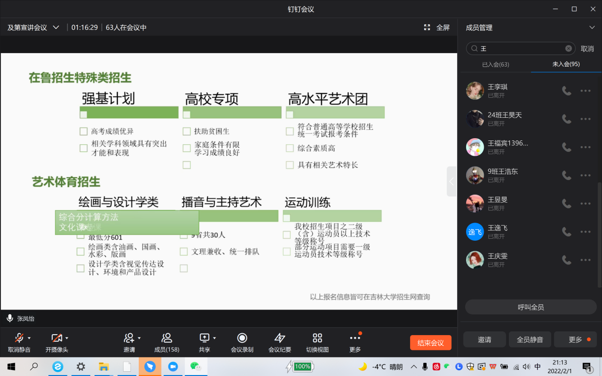This screenshot has width=602, height=376.
Task: Expand meeting title dropdown 及第宣讲会议
Action: pyautogui.click(x=56, y=28)
